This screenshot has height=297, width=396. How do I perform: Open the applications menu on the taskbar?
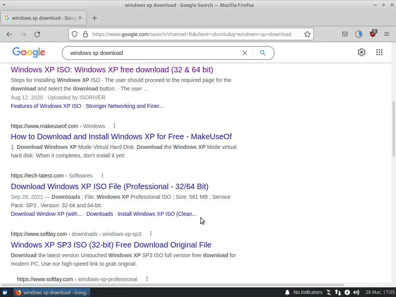point(5,292)
